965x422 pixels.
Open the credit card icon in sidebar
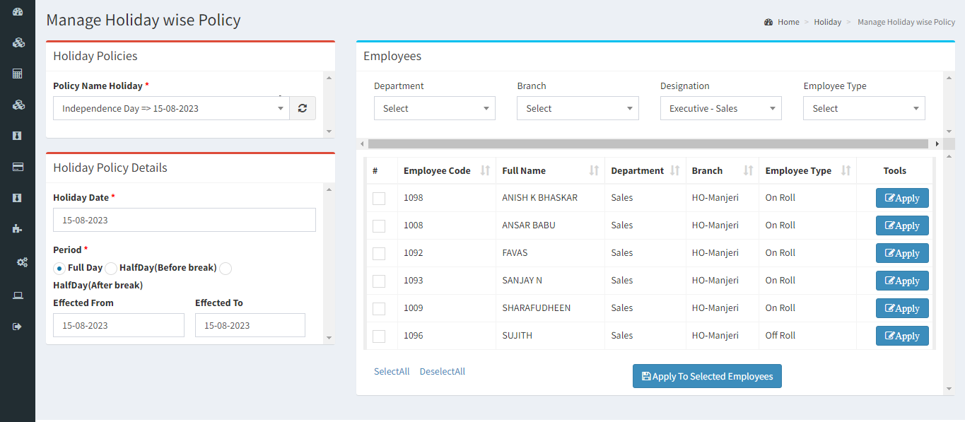tap(18, 167)
